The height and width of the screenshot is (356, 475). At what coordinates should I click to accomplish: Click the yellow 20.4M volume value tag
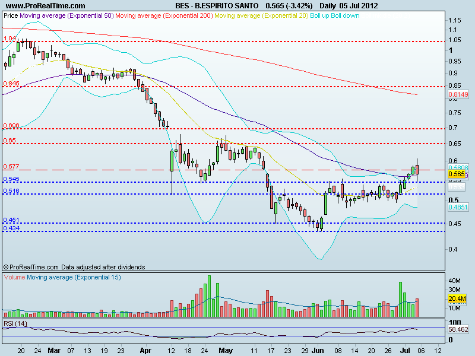click(x=457, y=299)
